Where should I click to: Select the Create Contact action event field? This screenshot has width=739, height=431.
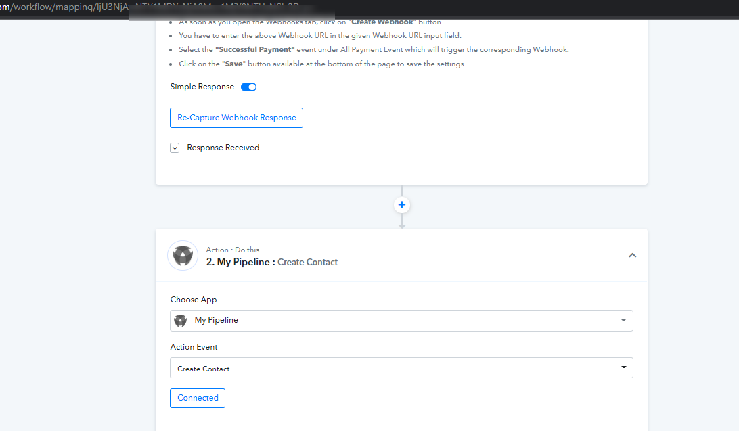(401, 368)
